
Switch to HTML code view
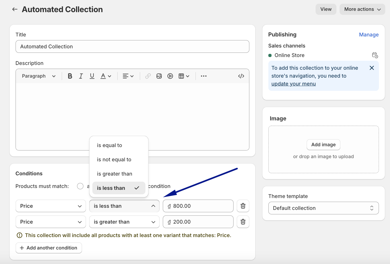(241, 76)
